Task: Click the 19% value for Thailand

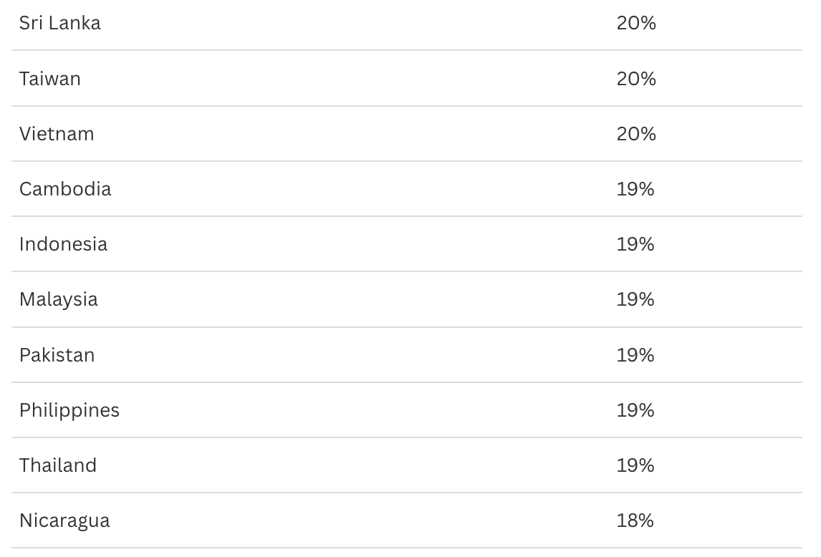Action: pyautogui.click(x=635, y=465)
